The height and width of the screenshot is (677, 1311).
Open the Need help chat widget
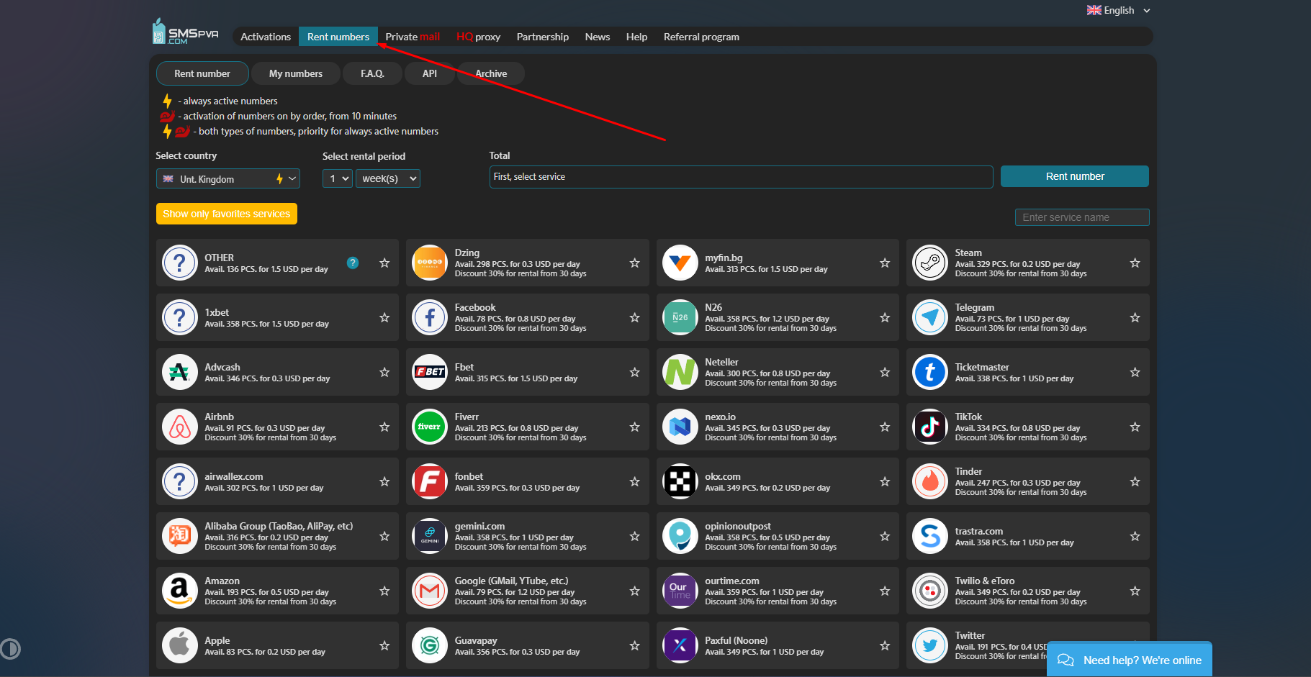point(1130,660)
